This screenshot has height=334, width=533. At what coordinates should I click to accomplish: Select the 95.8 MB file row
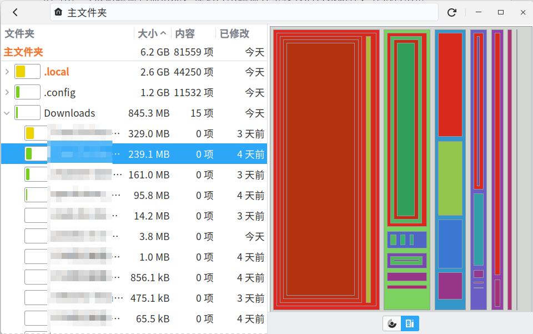pos(134,195)
